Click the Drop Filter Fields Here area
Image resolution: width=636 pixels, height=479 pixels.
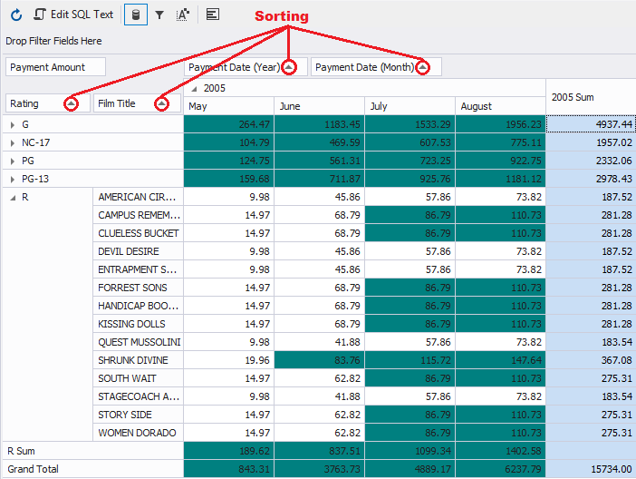pos(53,41)
